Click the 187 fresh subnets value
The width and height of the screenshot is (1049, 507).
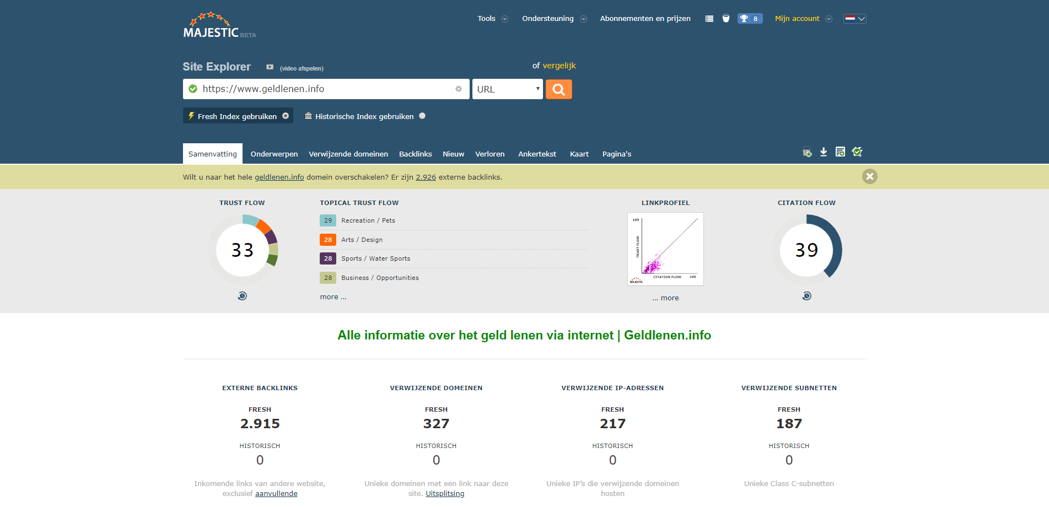coord(789,424)
